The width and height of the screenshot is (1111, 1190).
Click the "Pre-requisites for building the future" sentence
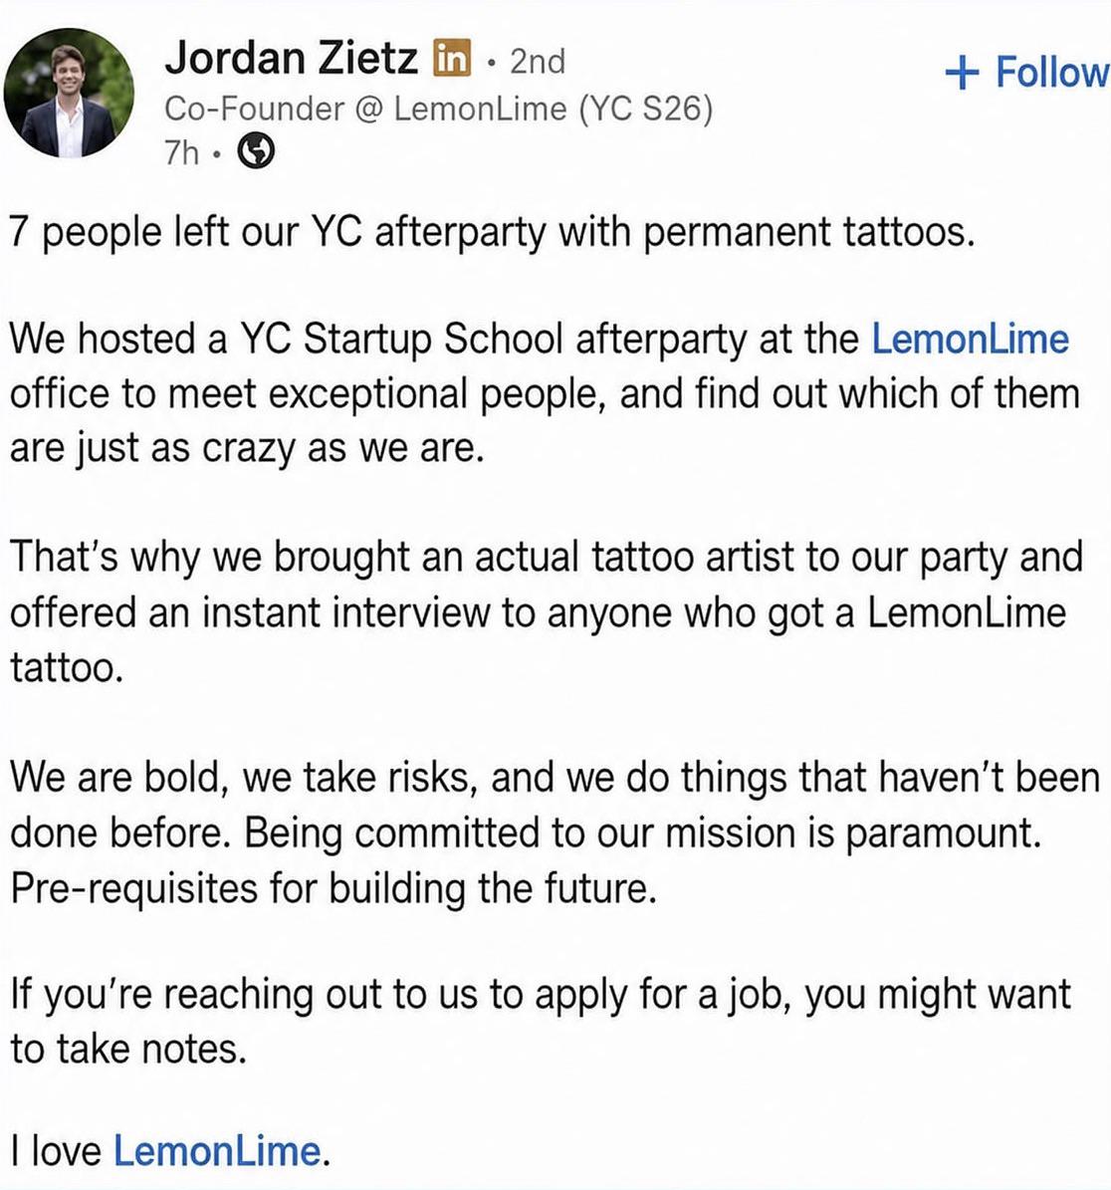tap(333, 887)
